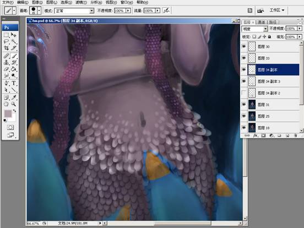Open the layer blend mode dropdown
The height and width of the screenshot is (228, 304).
tap(254, 29)
